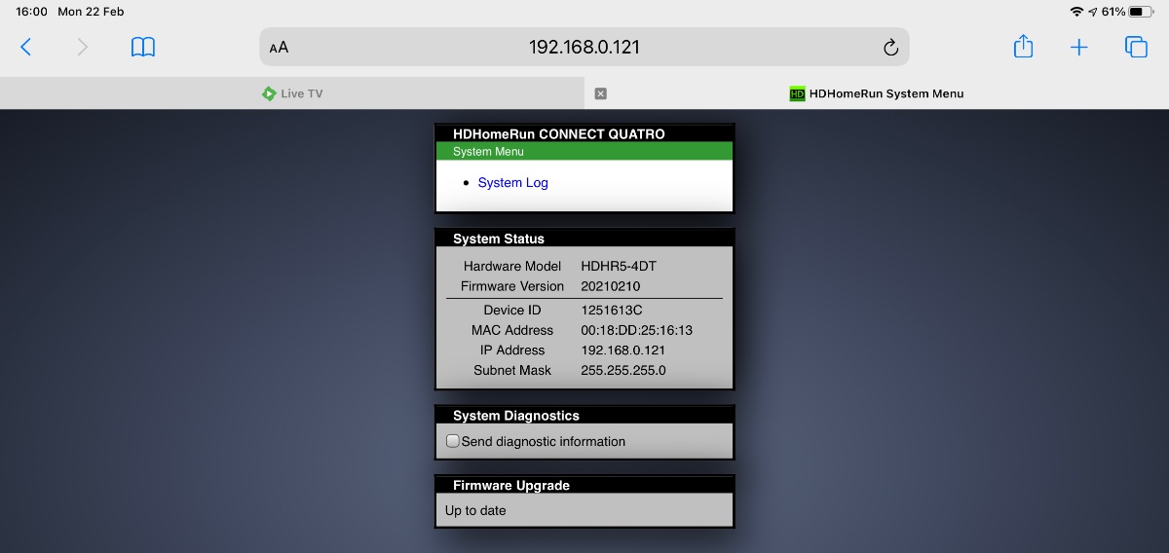The height and width of the screenshot is (553, 1169).
Task: Click the Subnet Mask label
Action: pyautogui.click(x=512, y=370)
